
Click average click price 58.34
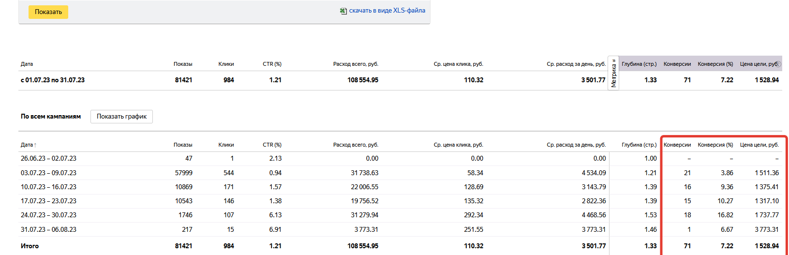pyautogui.click(x=475, y=173)
